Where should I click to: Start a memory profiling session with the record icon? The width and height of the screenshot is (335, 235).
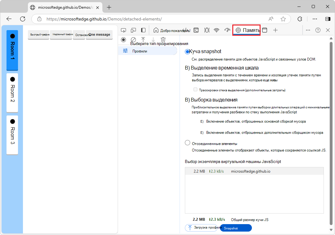pos(123,40)
